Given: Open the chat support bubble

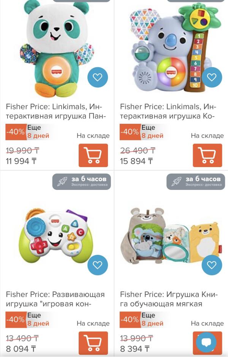Looking at the screenshot, I should (206, 342).
